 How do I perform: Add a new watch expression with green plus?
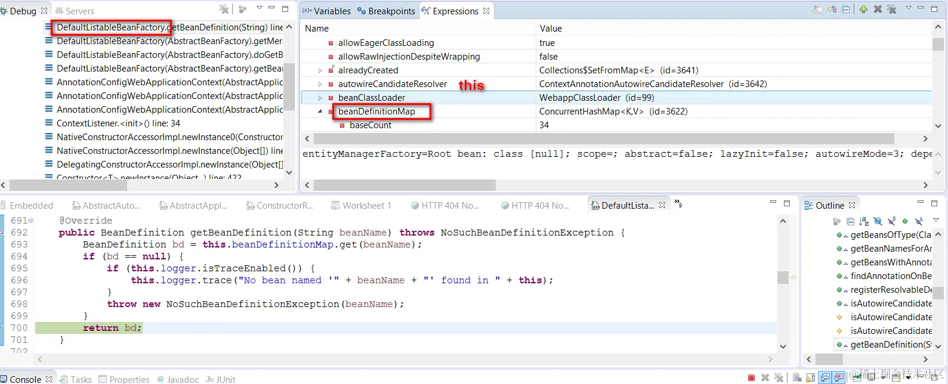click(x=863, y=10)
